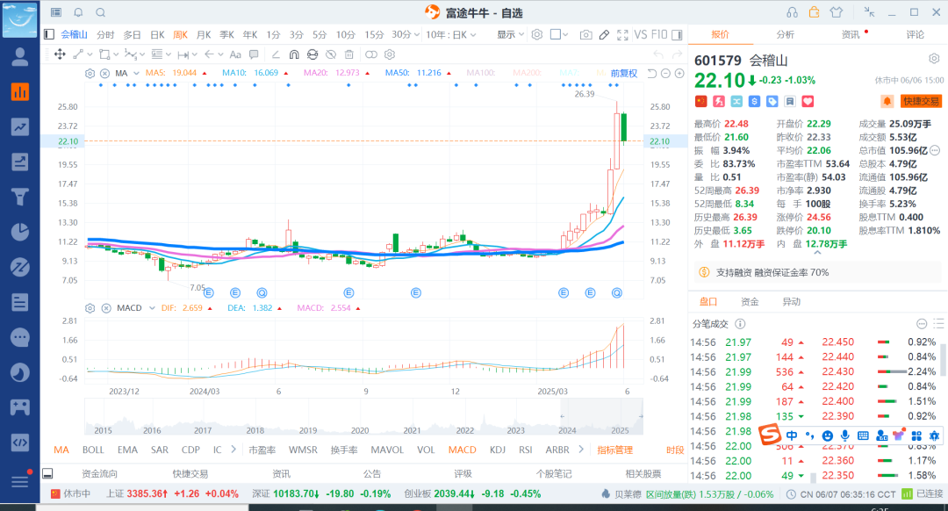The width and height of the screenshot is (948, 511).
Task: Click the 快捷交易 quick trade button
Action: pyautogui.click(x=921, y=101)
